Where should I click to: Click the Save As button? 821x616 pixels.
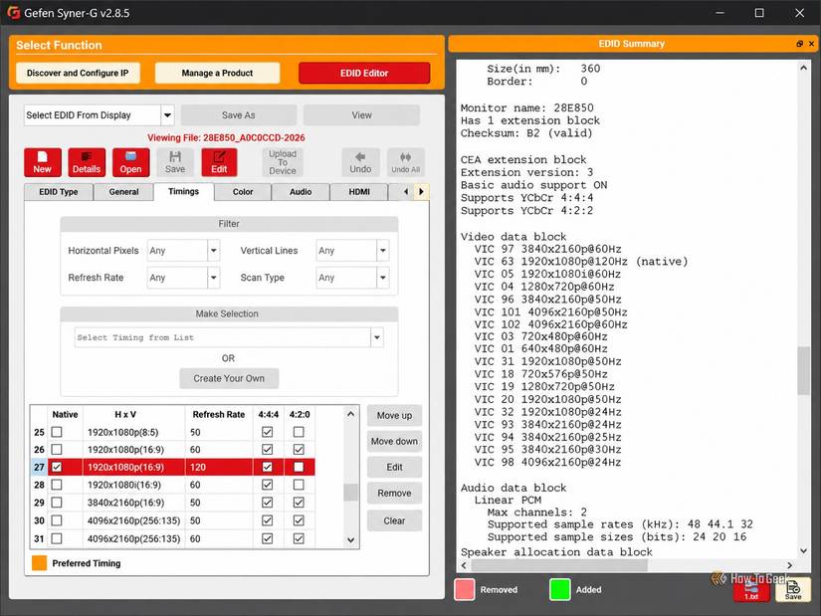(x=239, y=115)
